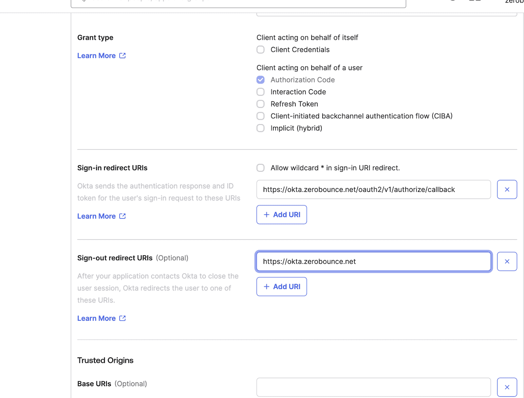Enable Allow wildcard in sign-in URI redirect

click(x=260, y=168)
